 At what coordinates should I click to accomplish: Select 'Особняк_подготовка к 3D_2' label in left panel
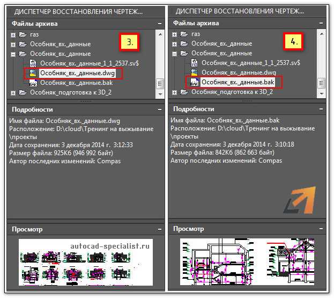[71, 92]
